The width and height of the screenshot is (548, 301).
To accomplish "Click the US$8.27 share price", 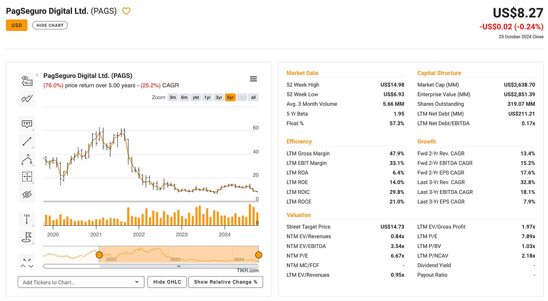I will coord(518,13).
